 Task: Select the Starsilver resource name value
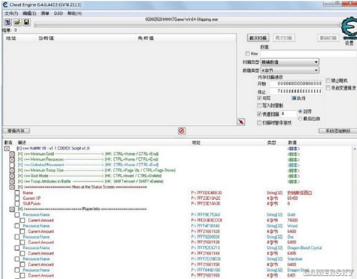295,259
